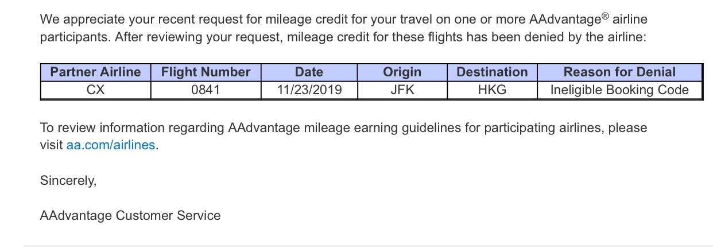Click the Date column header
The width and height of the screenshot is (713, 248).
click(309, 72)
